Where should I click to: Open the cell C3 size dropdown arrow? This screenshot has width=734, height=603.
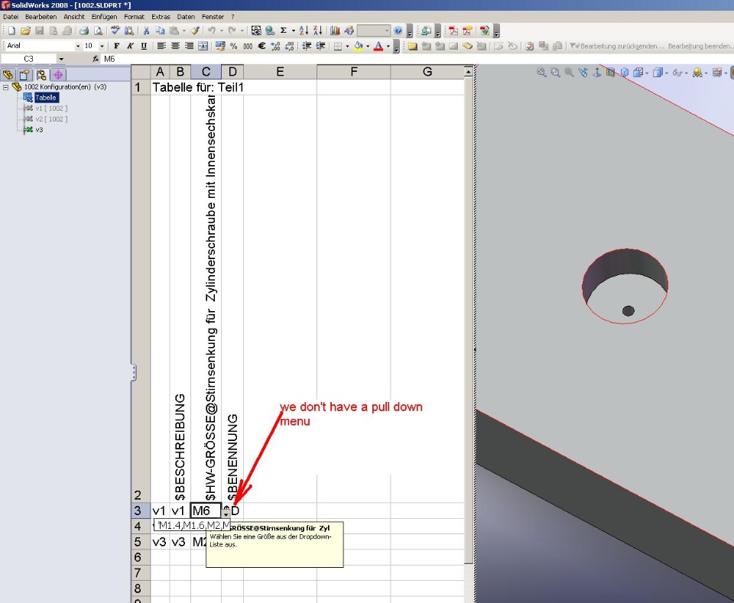tap(226, 513)
